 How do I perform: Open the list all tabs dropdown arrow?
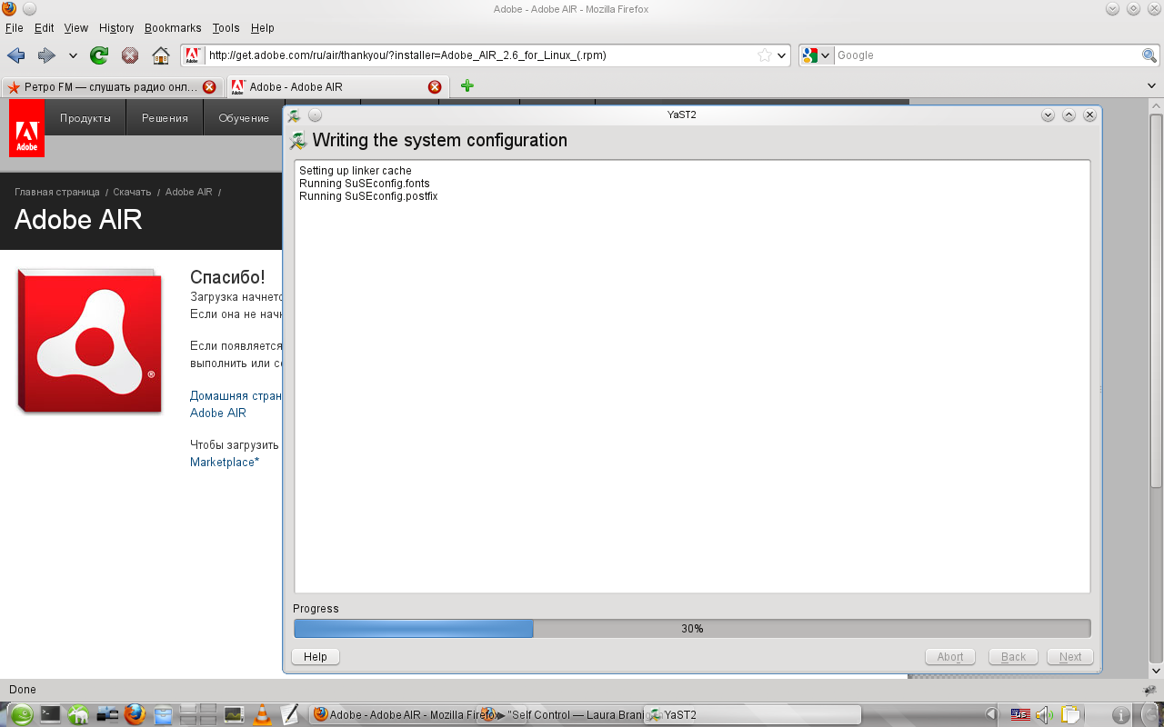click(1151, 86)
